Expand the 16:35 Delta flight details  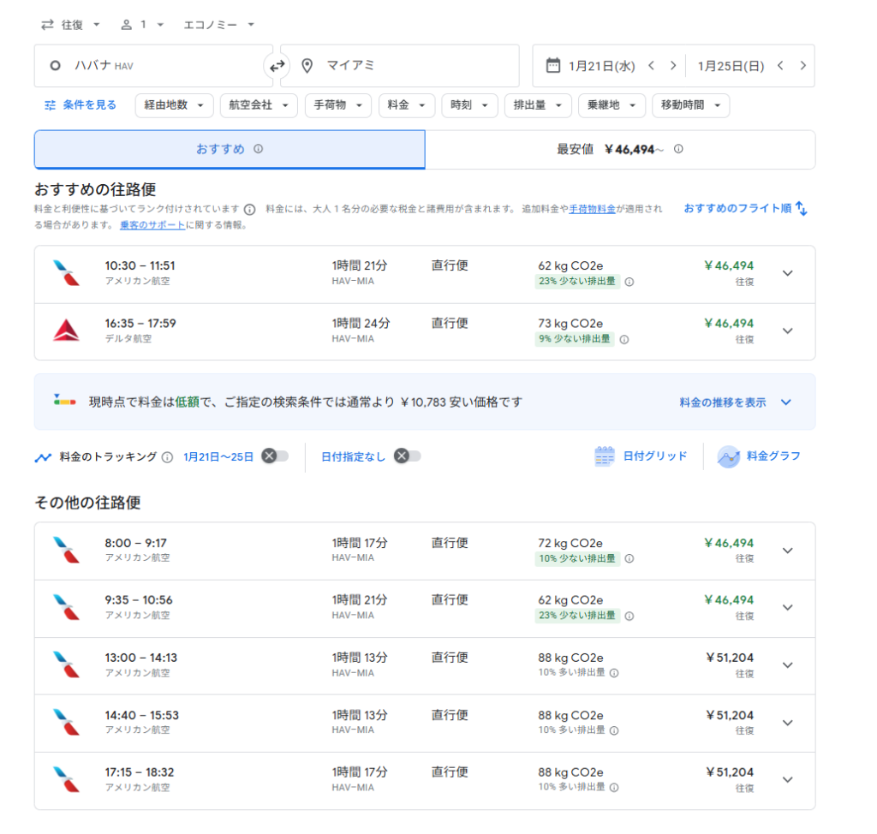point(788,331)
